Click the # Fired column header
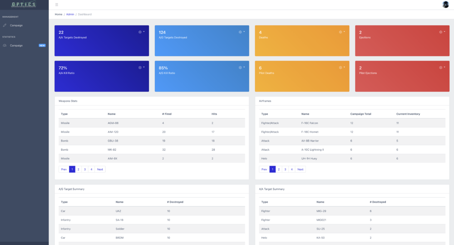Viewport: 454px width, 245px height. [x=167, y=114]
